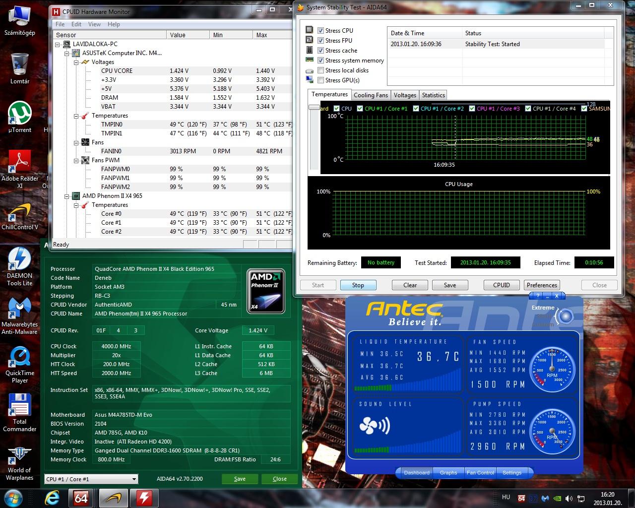
Task: Click the Value column header in HWMonitor
Action: pos(188,35)
